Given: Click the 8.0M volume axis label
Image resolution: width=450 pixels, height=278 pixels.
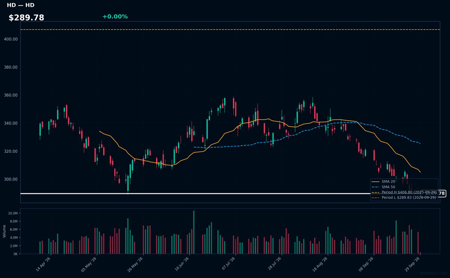Looking at the screenshot, I should (x=13, y=221).
